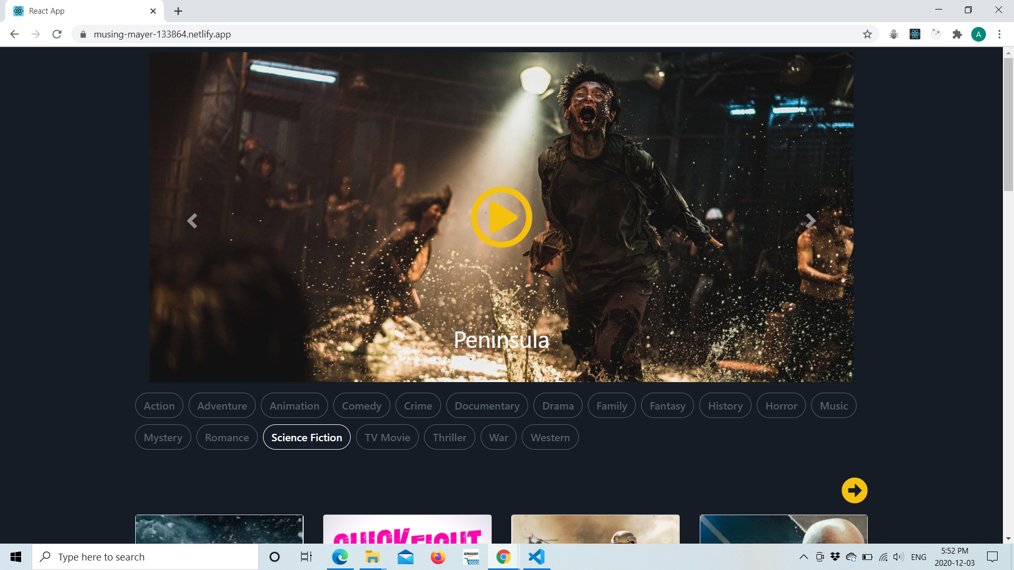Viewport: 1014px width, 570px height.
Task: Launch Firefox from taskbar
Action: coord(438,557)
